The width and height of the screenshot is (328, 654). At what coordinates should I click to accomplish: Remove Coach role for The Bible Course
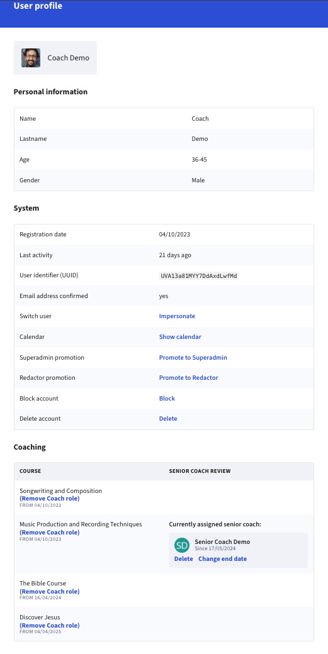click(49, 592)
